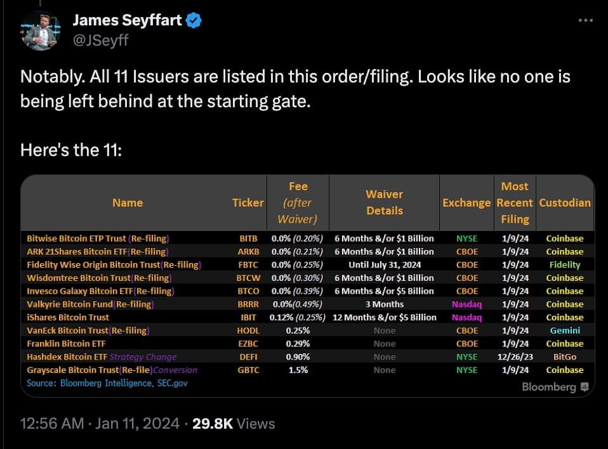The width and height of the screenshot is (608, 449).
Task: Open James Seyffart display name
Action: pyautogui.click(x=127, y=20)
